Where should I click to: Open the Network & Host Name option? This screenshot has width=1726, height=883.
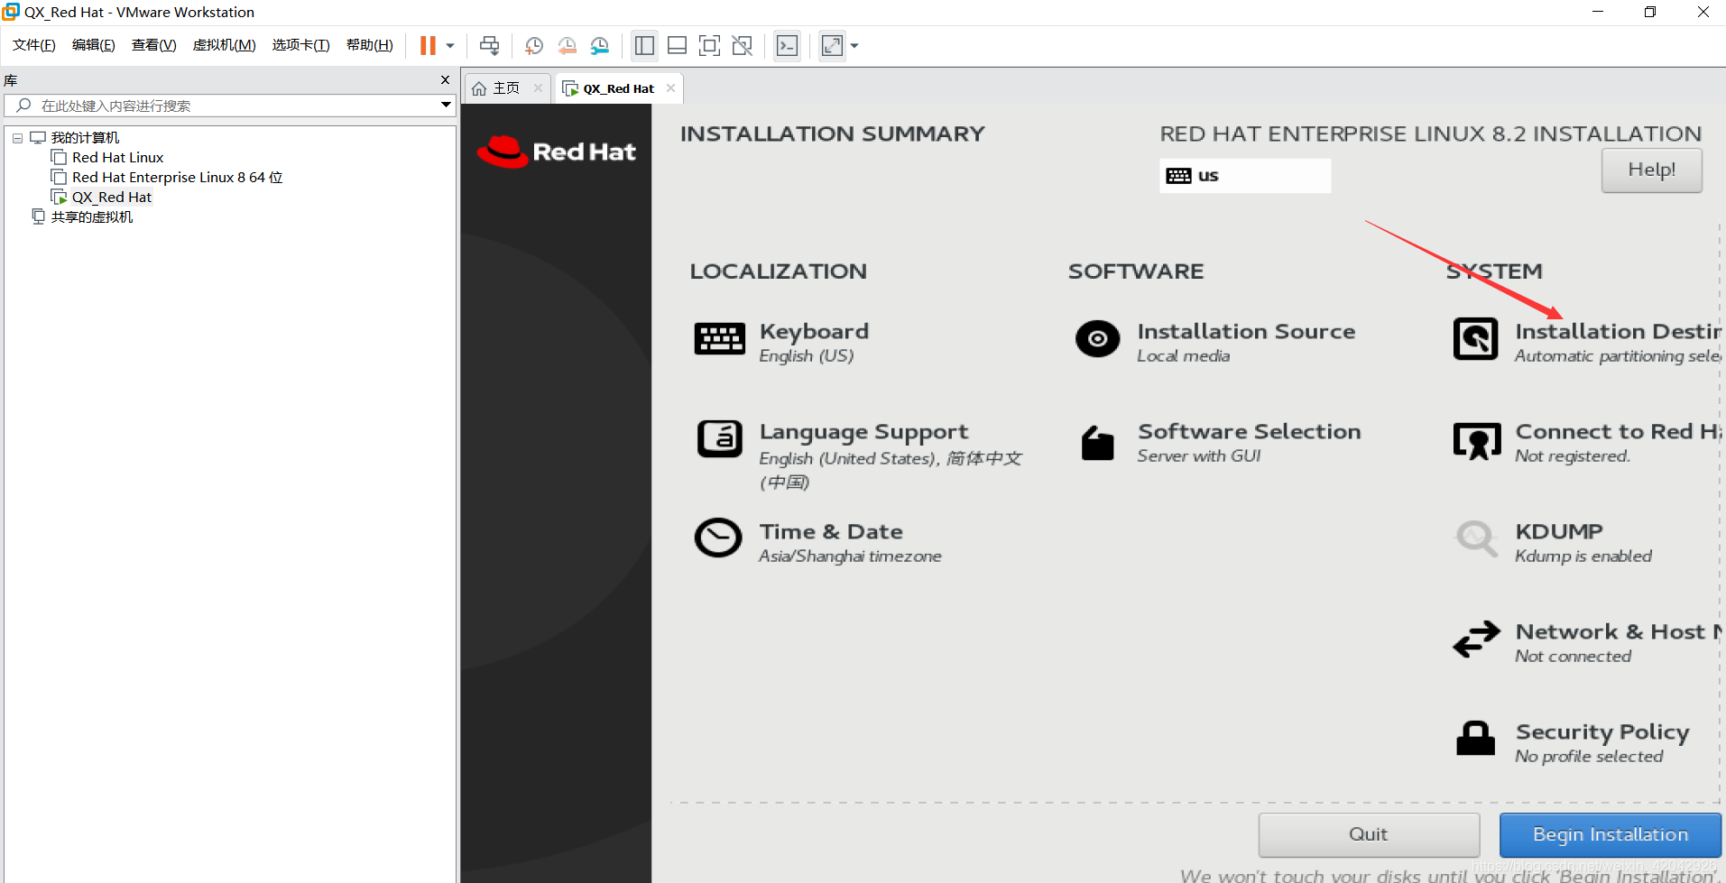(x=1618, y=643)
